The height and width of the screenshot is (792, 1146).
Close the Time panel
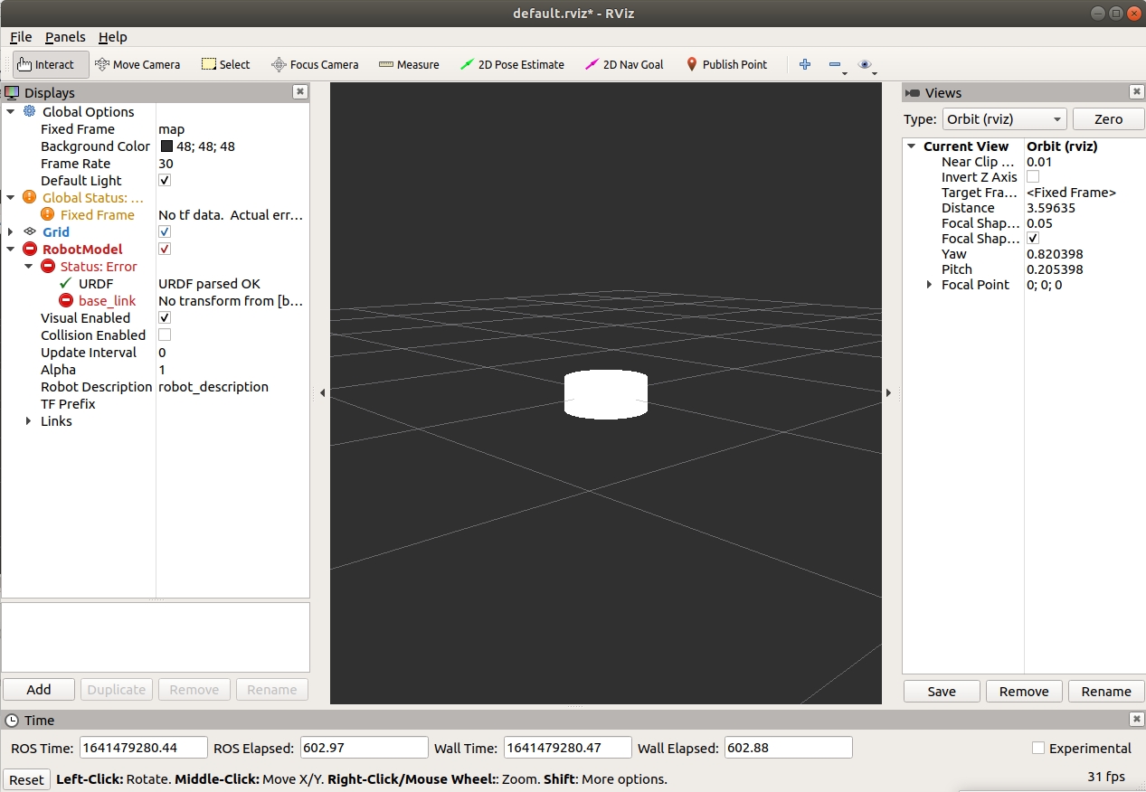1137,720
